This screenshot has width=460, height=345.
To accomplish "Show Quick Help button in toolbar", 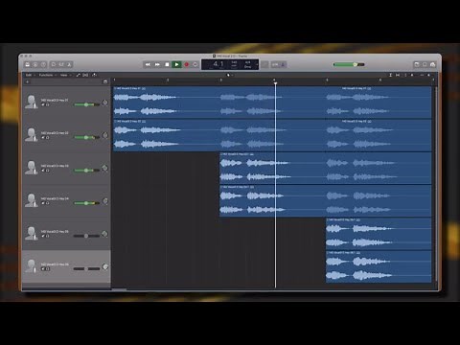I will pos(43,64).
